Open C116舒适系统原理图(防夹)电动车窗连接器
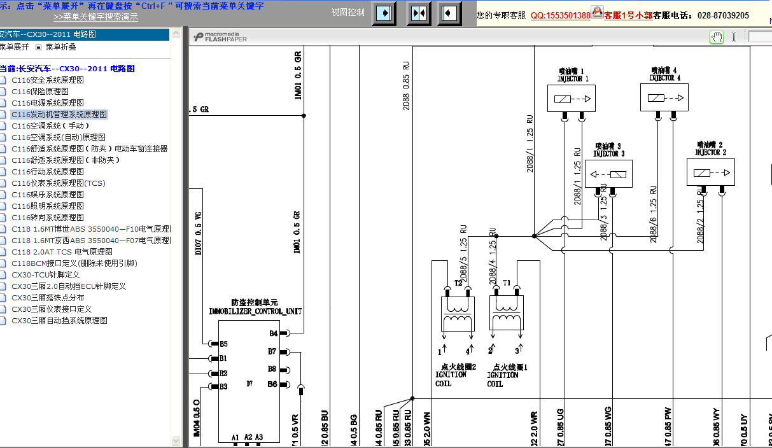Viewport: 772px width, 448px height. click(90, 149)
